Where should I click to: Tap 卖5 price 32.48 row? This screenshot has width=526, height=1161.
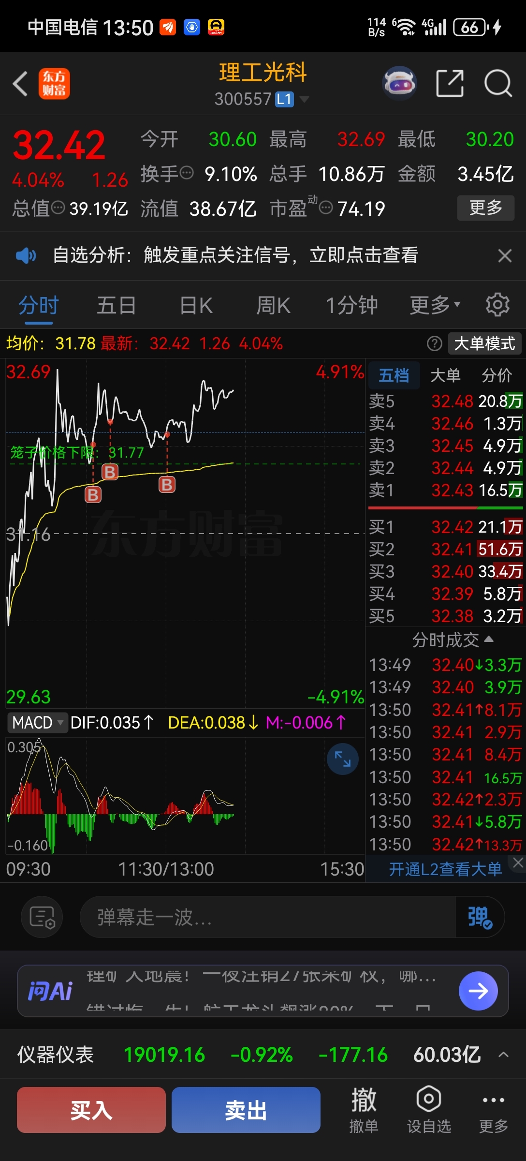pyautogui.click(x=446, y=401)
